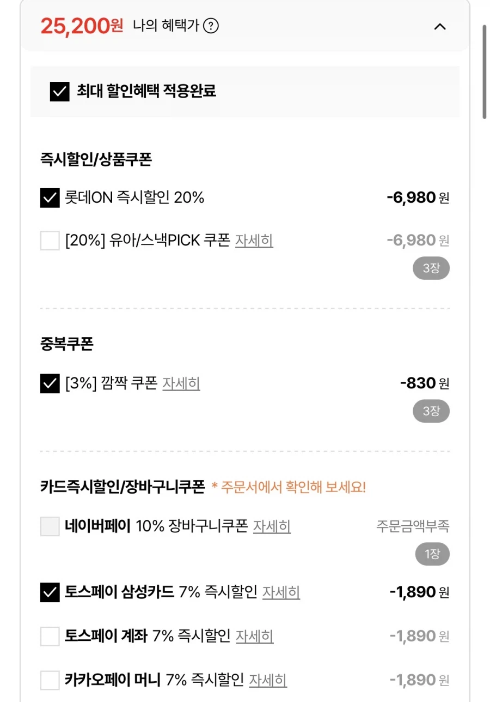Click the help question mark icon
The width and height of the screenshot is (490, 702).
point(211,26)
